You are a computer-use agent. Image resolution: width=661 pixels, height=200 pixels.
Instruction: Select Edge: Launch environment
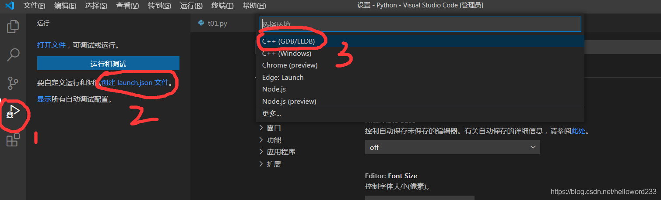pos(420,78)
